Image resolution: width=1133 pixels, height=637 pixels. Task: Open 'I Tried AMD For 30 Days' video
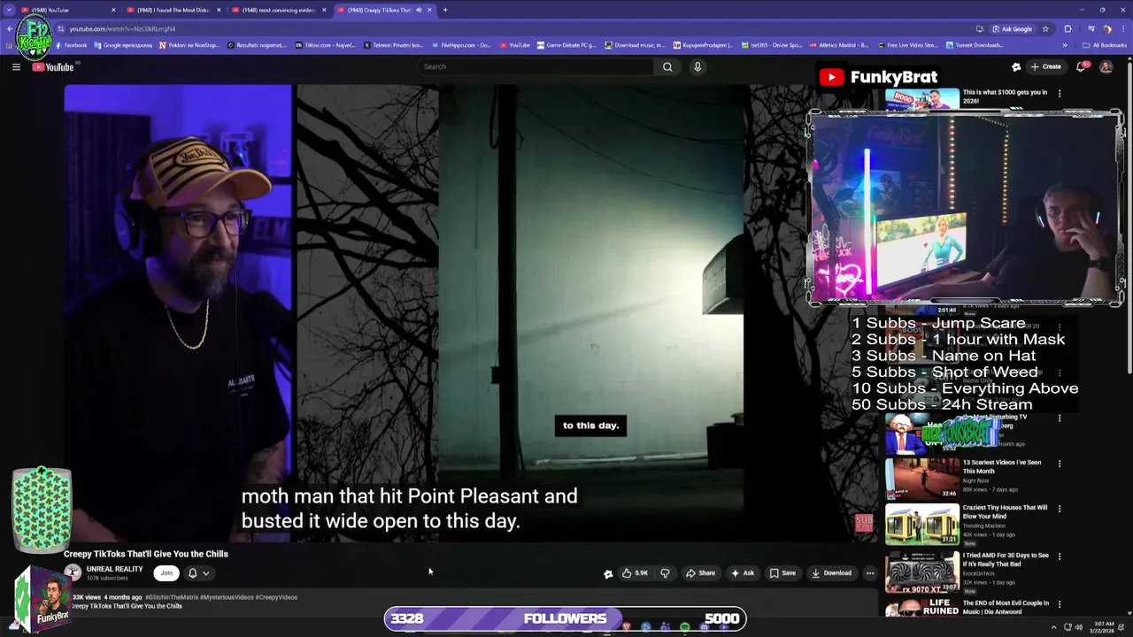click(x=921, y=572)
